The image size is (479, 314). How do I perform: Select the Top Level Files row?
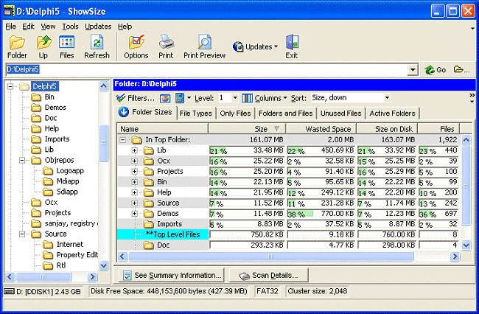[x=288, y=234]
